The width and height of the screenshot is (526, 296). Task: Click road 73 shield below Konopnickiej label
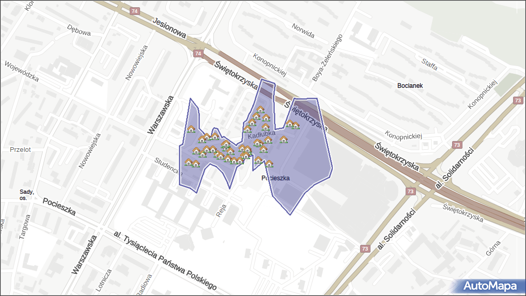(456, 145)
